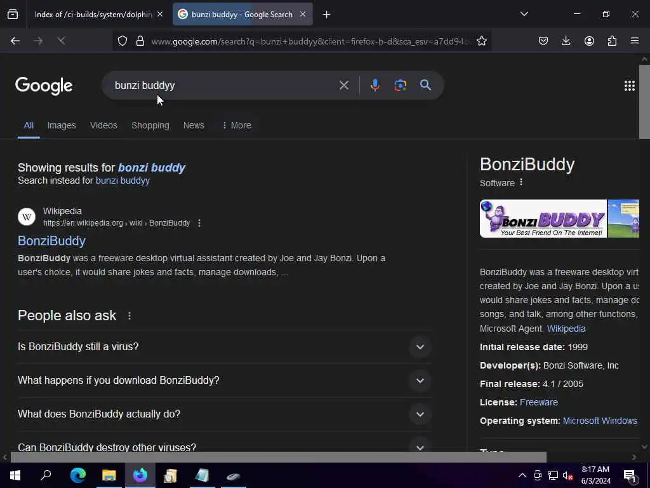Open a new tab with plus button
The height and width of the screenshot is (488, 650).
coord(326,15)
